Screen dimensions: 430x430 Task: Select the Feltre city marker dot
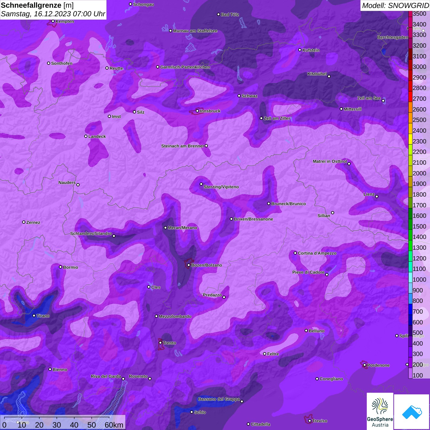[x=265, y=354]
